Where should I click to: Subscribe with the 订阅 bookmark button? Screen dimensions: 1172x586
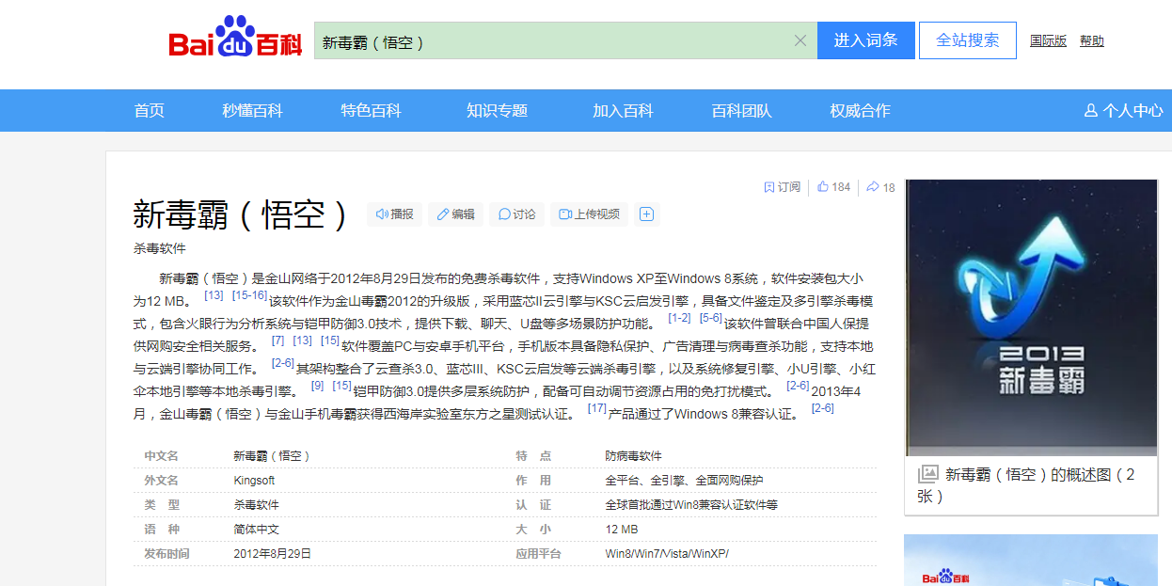783,187
